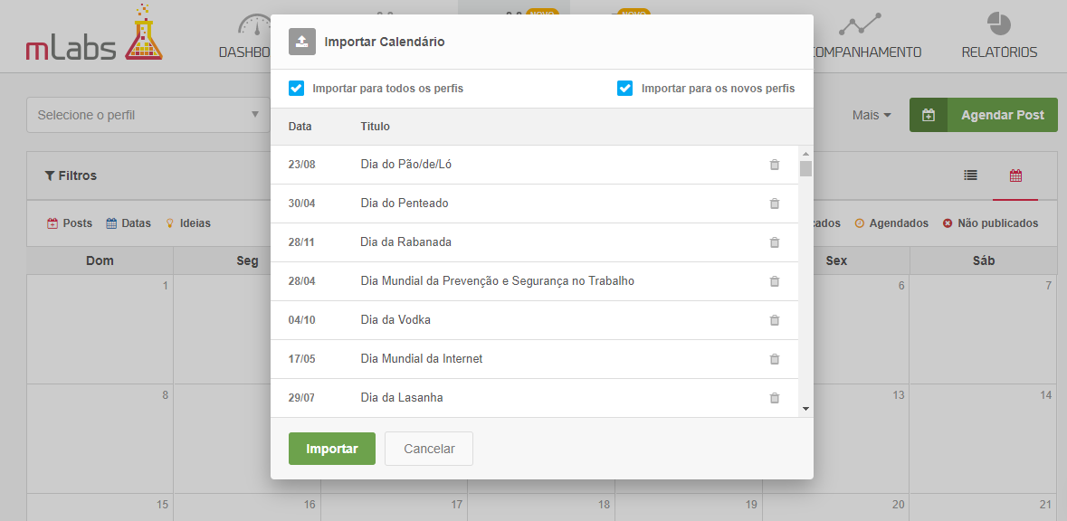Click the green Importar button
Image resolution: width=1067 pixels, height=521 pixels.
332,449
